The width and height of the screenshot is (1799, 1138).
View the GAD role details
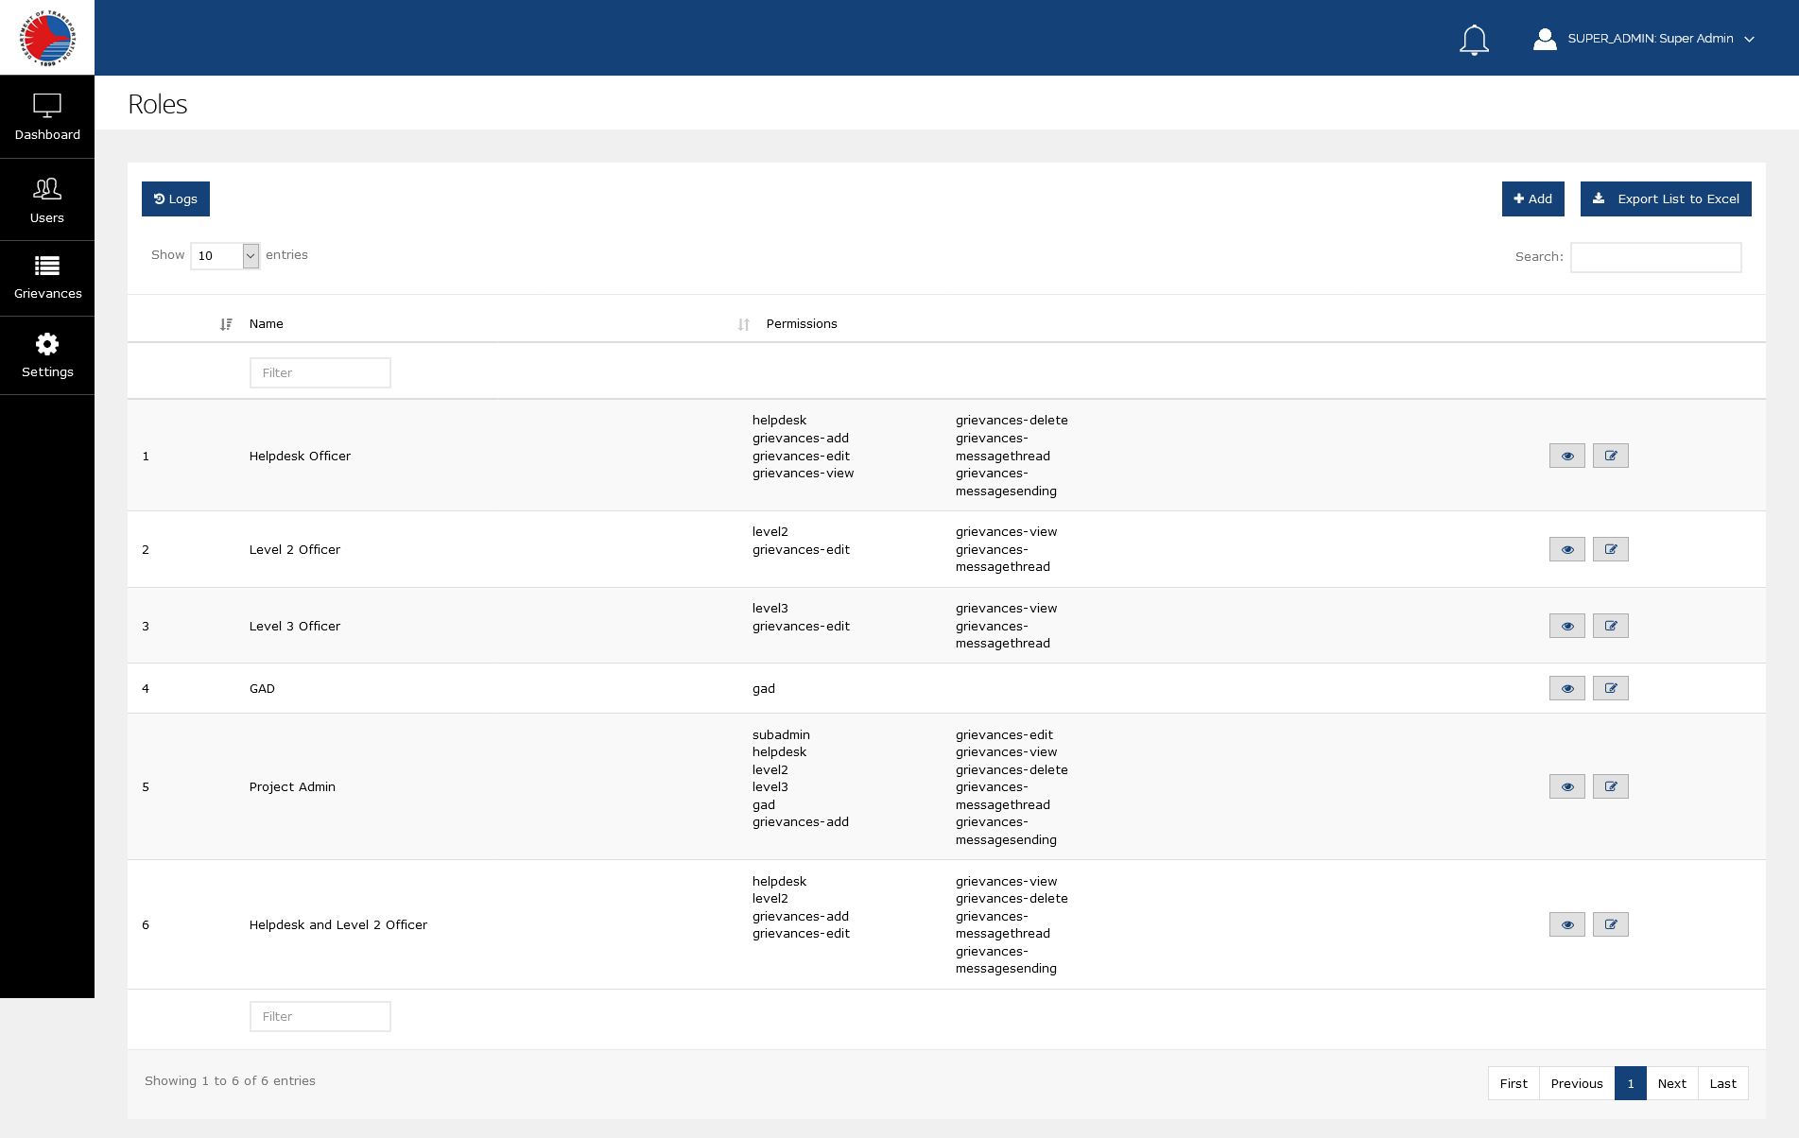click(x=1566, y=688)
